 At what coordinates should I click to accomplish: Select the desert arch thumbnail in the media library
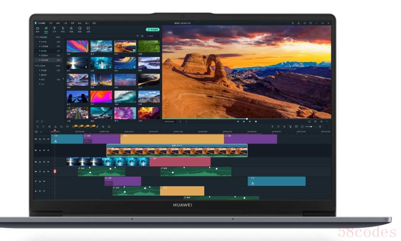(125, 46)
